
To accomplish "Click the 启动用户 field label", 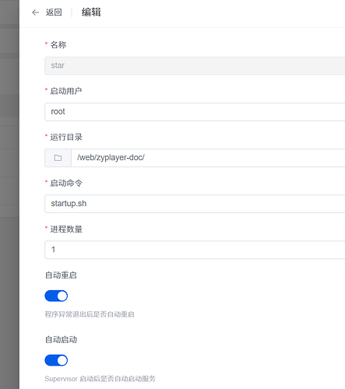I will click(66, 91).
